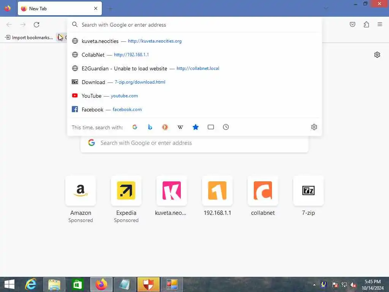Open the Windows Start button
The width and height of the screenshot is (389, 292).
click(x=9, y=284)
